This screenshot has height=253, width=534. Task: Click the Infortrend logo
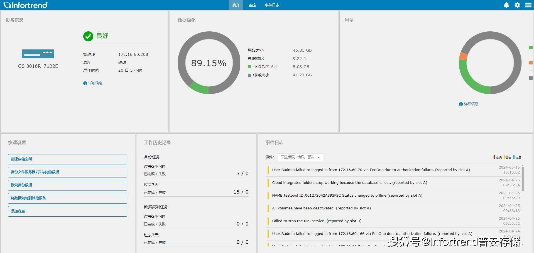pos(26,5)
